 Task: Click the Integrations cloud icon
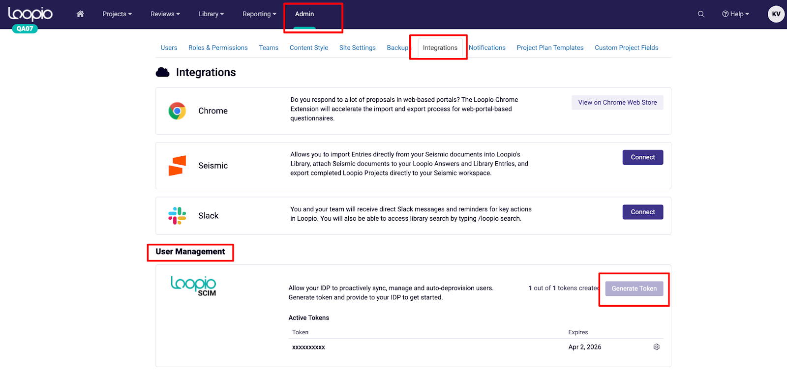tap(162, 72)
